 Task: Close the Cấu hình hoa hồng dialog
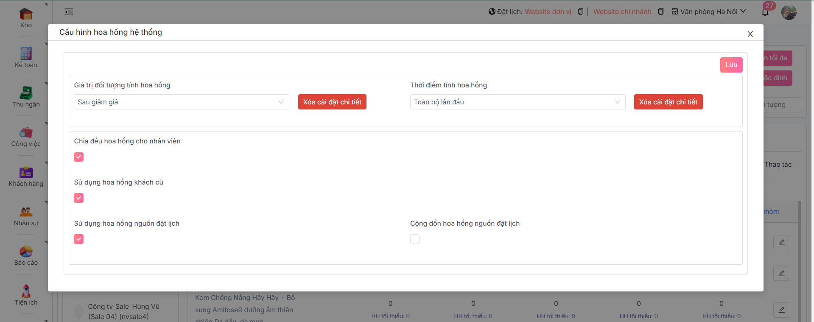750,34
